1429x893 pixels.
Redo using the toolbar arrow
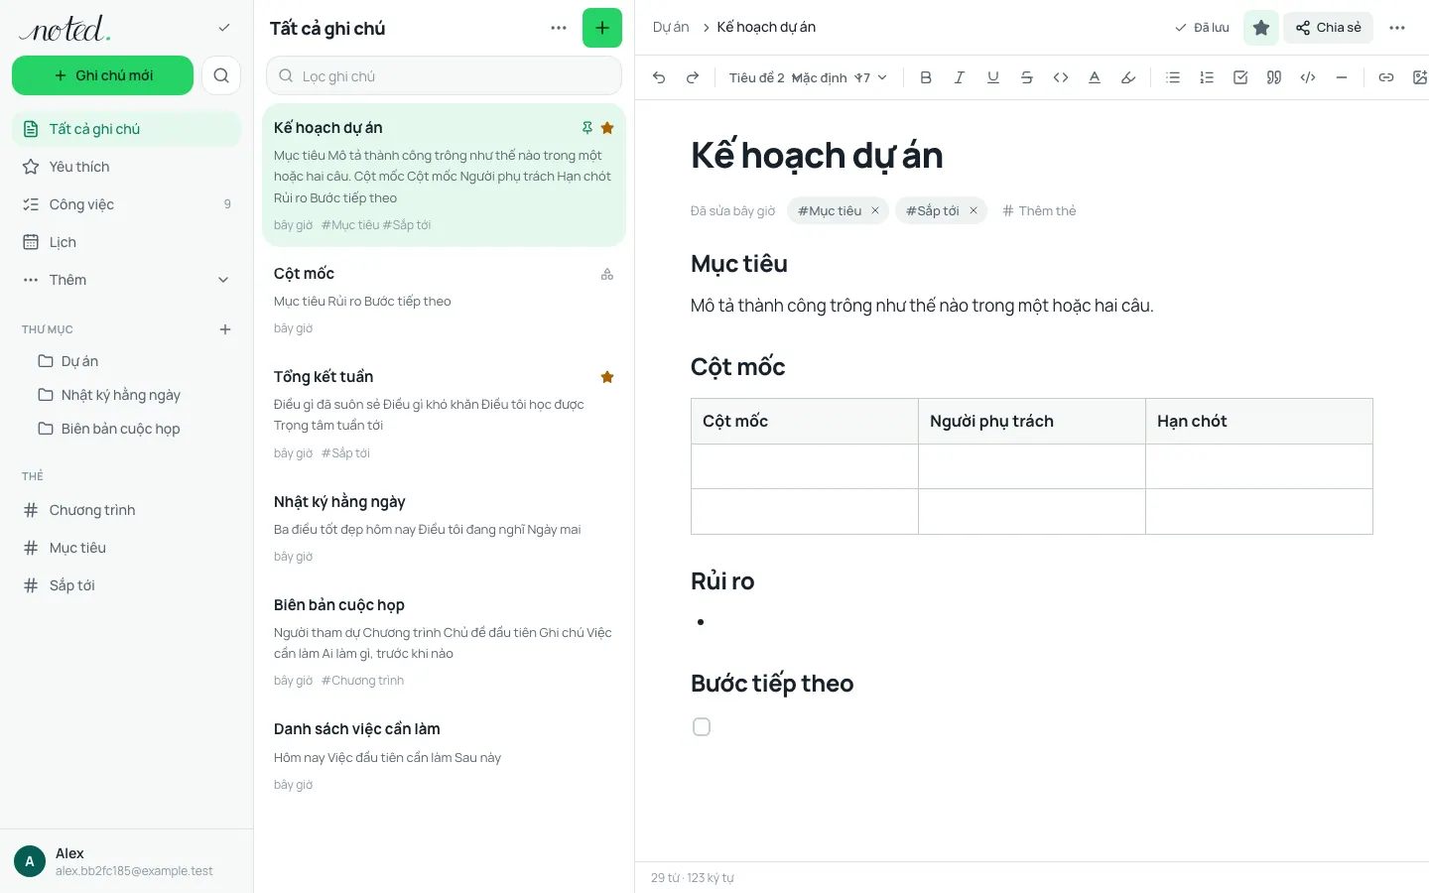click(x=693, y=77)
